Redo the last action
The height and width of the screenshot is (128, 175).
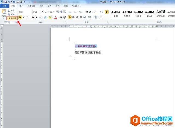[x=14, y=2]
